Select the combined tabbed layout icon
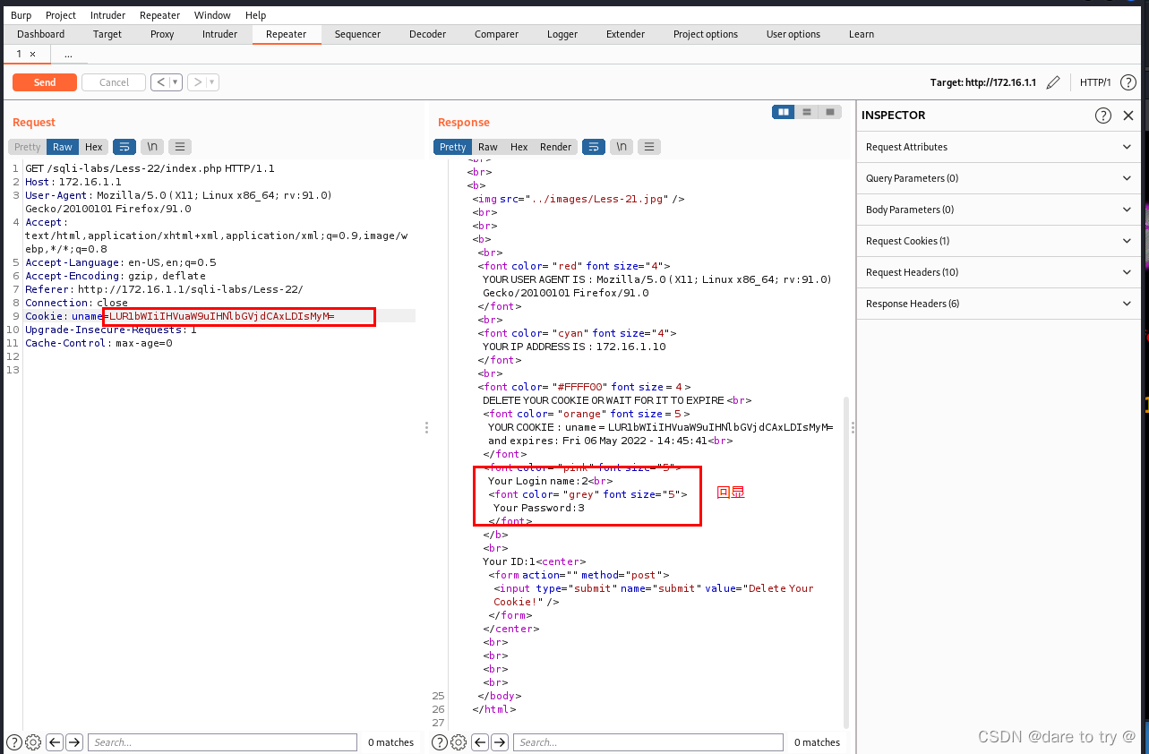This screenshot has height=754, width=1149. coord(830,112)
